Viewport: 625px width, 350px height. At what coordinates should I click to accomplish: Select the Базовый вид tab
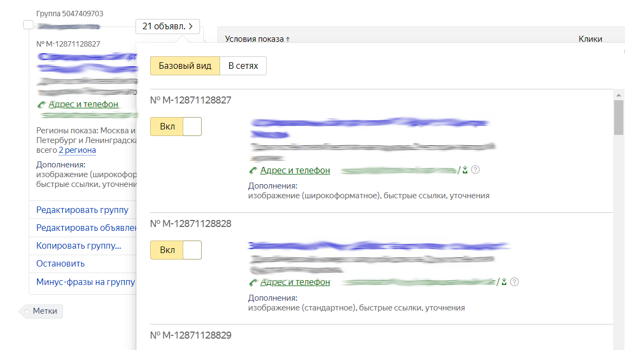coord(185,66)
